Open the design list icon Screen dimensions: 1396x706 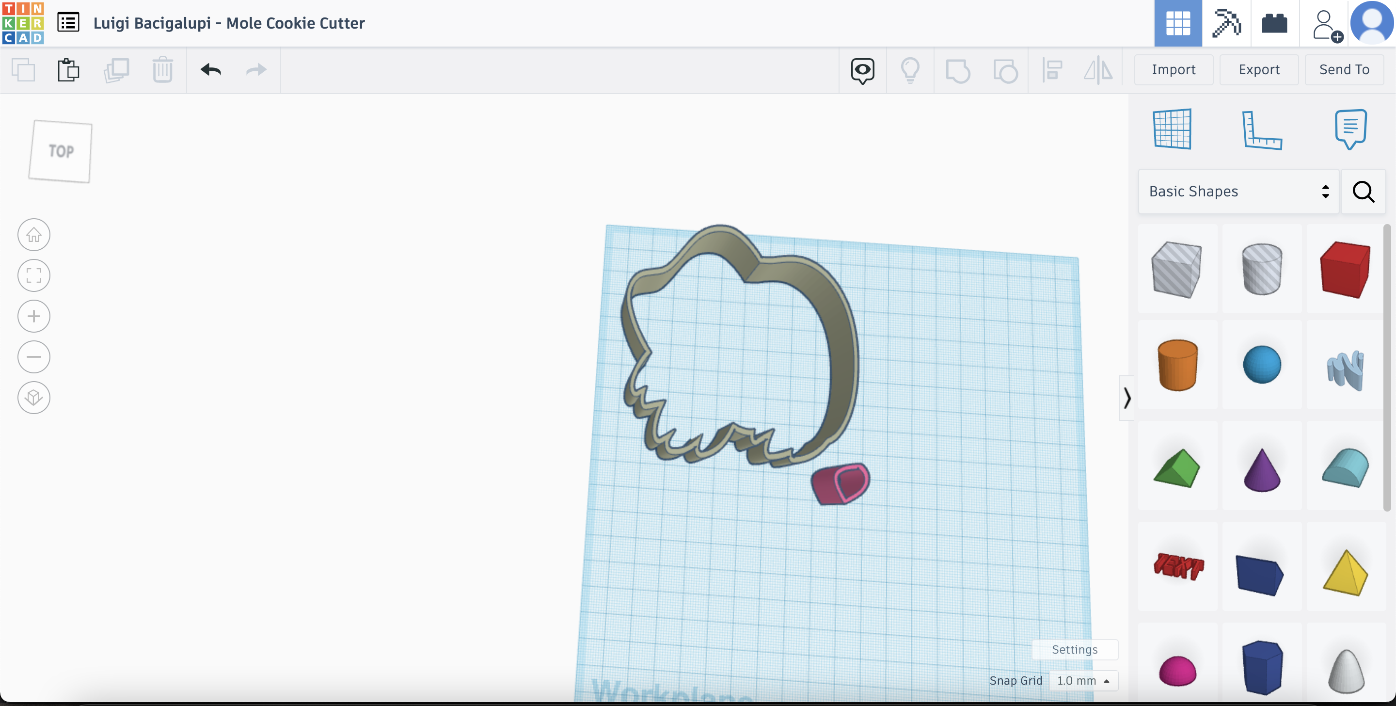(x=68, y=23)
